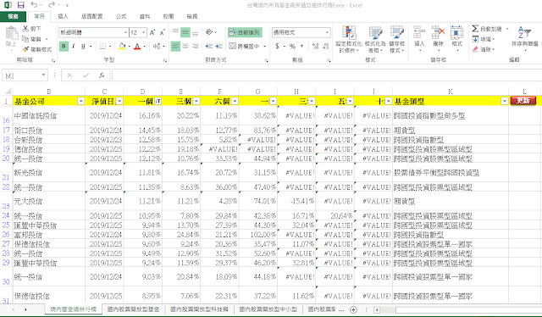Open the Insert ribbon tab
Screen dimensions: 542x317
point(63,16)
